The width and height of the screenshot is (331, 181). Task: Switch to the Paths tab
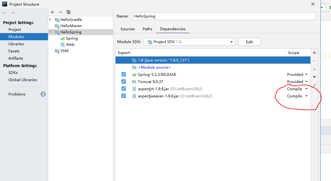147,29
